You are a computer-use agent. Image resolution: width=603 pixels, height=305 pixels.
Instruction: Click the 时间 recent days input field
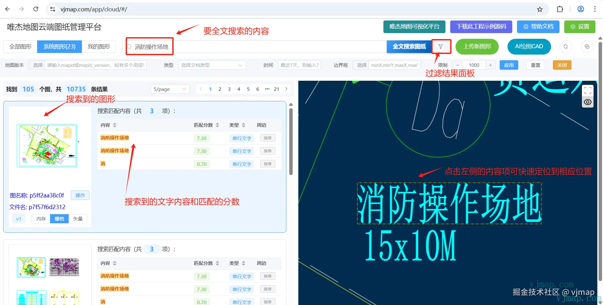click(299, 65)
